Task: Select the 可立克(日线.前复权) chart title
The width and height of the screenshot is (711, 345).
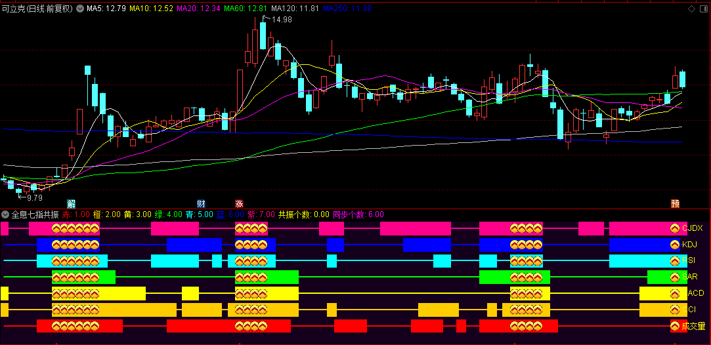Action: point(37,9)
